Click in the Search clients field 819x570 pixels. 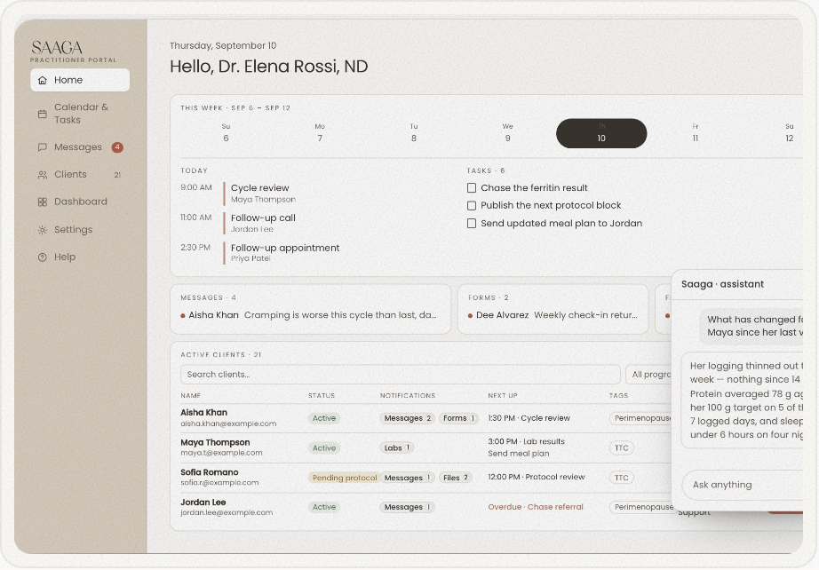400,375
